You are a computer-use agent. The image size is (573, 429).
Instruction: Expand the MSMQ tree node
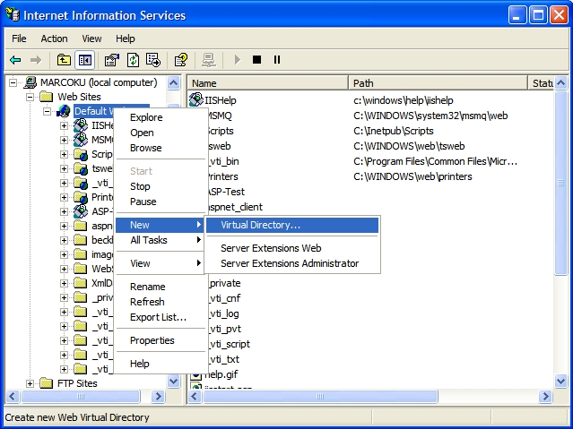click(x=64, y=141)
